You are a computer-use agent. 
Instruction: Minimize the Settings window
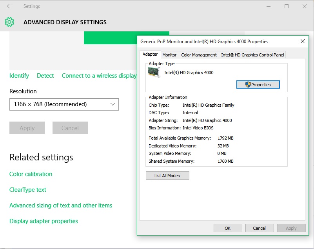click(x=269, y=6)
